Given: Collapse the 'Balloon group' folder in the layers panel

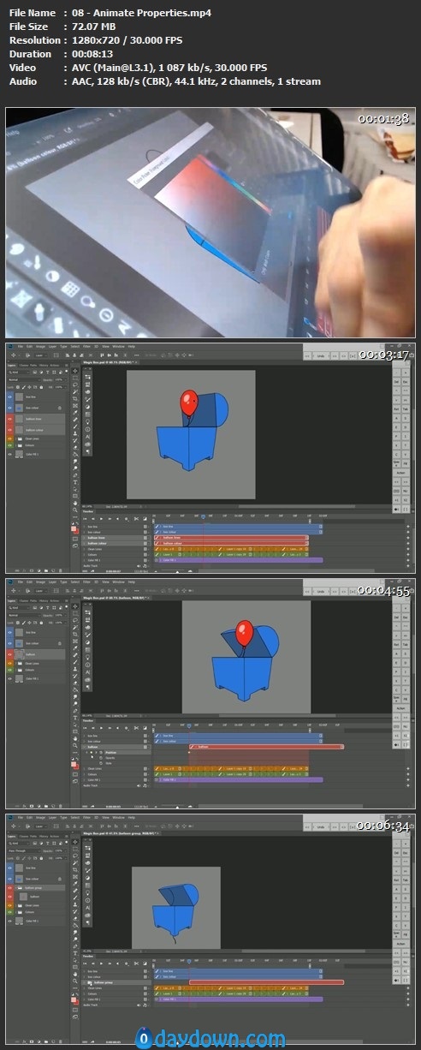Looking at the screenshot, I should [15, 887].
